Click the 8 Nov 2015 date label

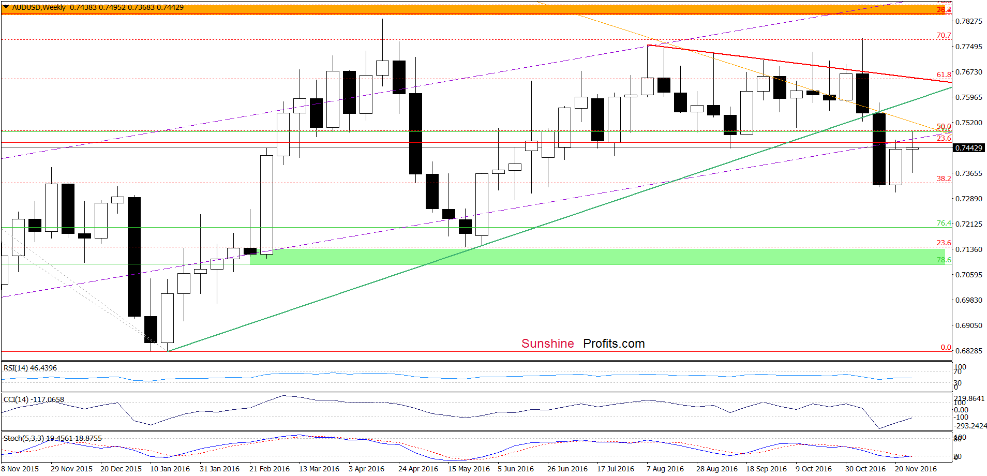pos(20,469)
